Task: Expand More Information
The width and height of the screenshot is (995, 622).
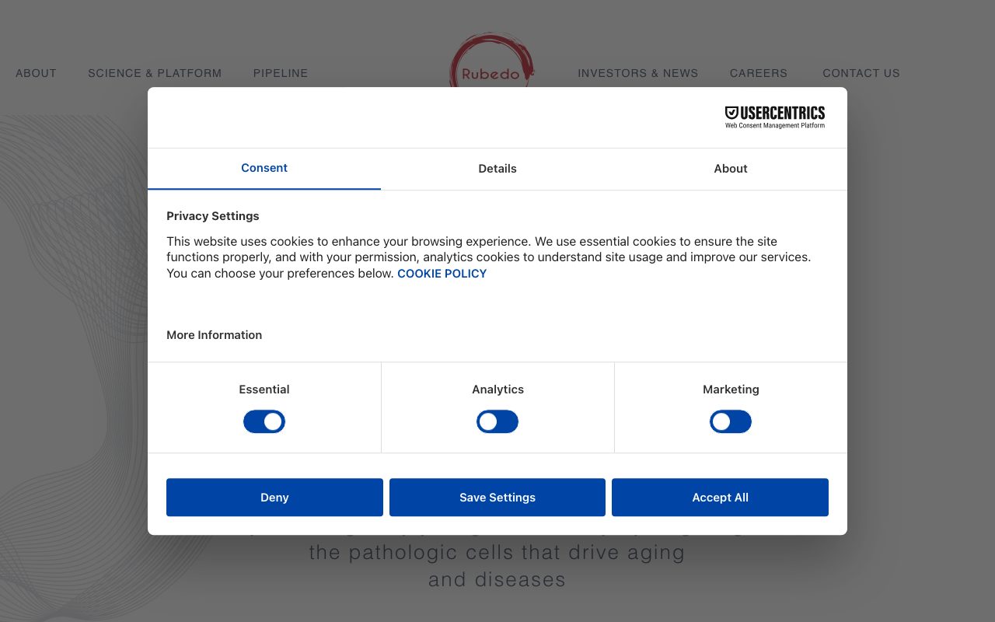Action: (214, 335)
